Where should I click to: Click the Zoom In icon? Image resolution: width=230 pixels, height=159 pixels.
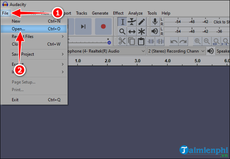click(x=198, y=41)
